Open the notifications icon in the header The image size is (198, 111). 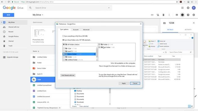[188, 8]
